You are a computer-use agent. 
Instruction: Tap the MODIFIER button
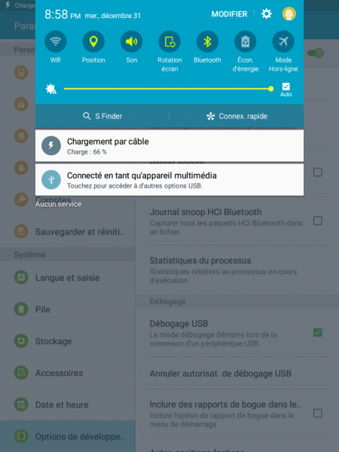coord(229,14)
